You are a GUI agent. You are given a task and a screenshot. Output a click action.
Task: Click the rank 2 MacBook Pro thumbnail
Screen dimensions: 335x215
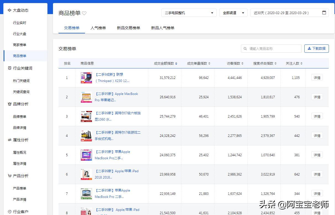click(x=86, y=97)
